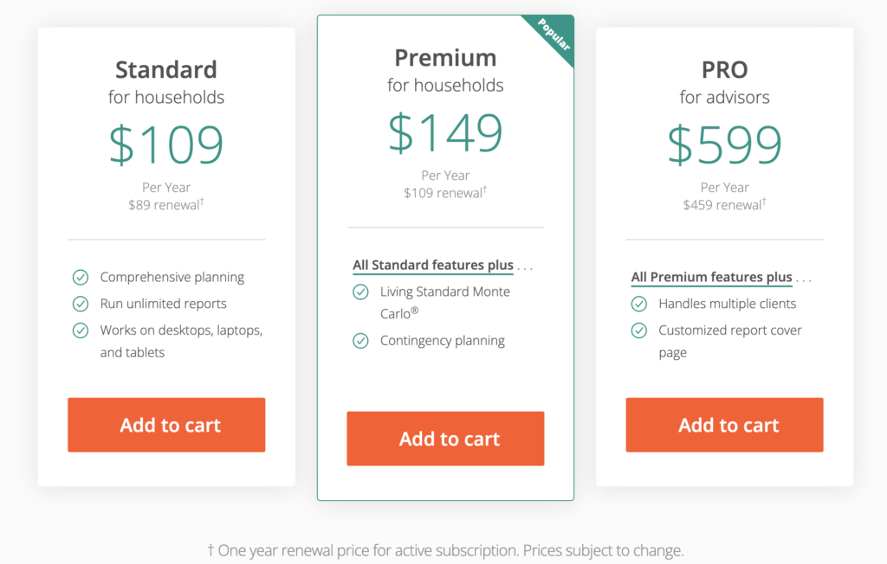Click the All Premium features plus link
Viewport: 887px width, 564px height.
tap(711, 278)
